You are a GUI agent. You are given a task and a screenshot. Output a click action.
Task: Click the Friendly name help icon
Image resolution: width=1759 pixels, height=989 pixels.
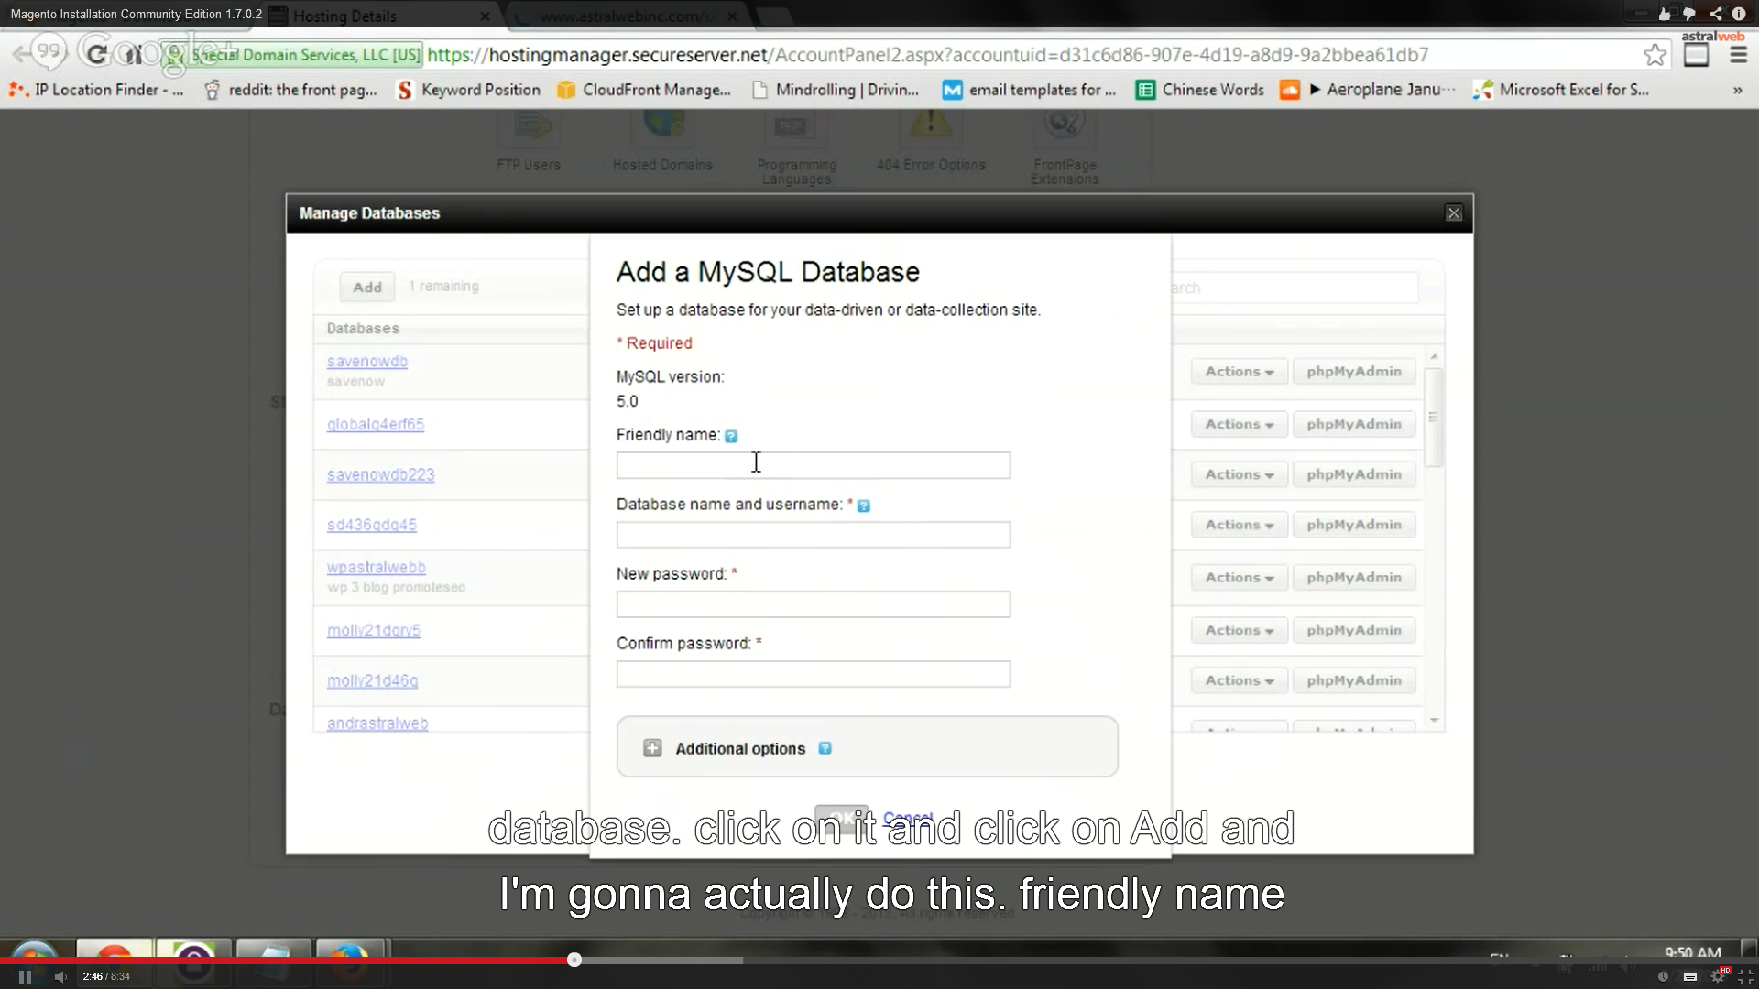pos(731,436)
